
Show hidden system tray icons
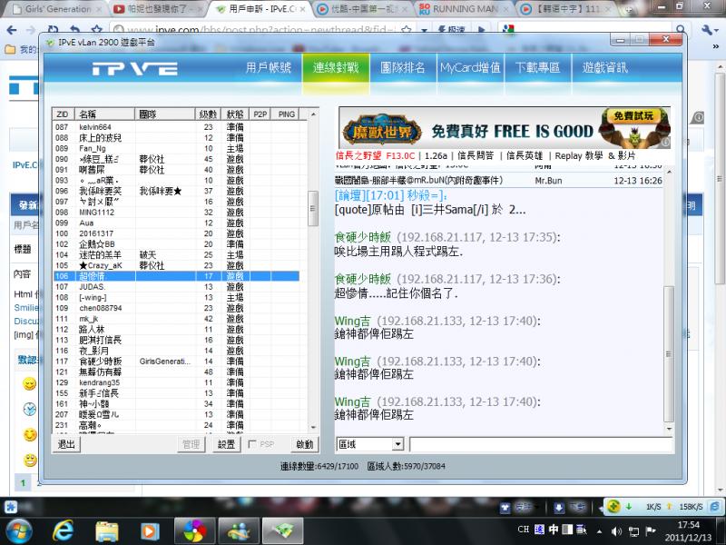[599, 531]
